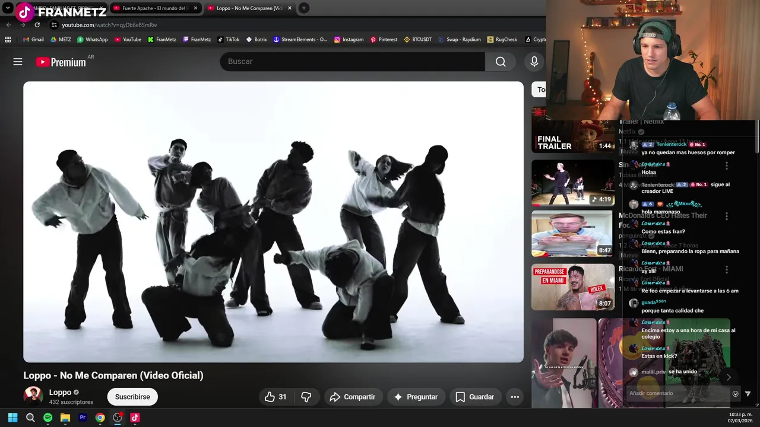The height and width of the screenshot is (427, 760).
Task: Start voice search with the microphone icon
Action: (534, 62)
